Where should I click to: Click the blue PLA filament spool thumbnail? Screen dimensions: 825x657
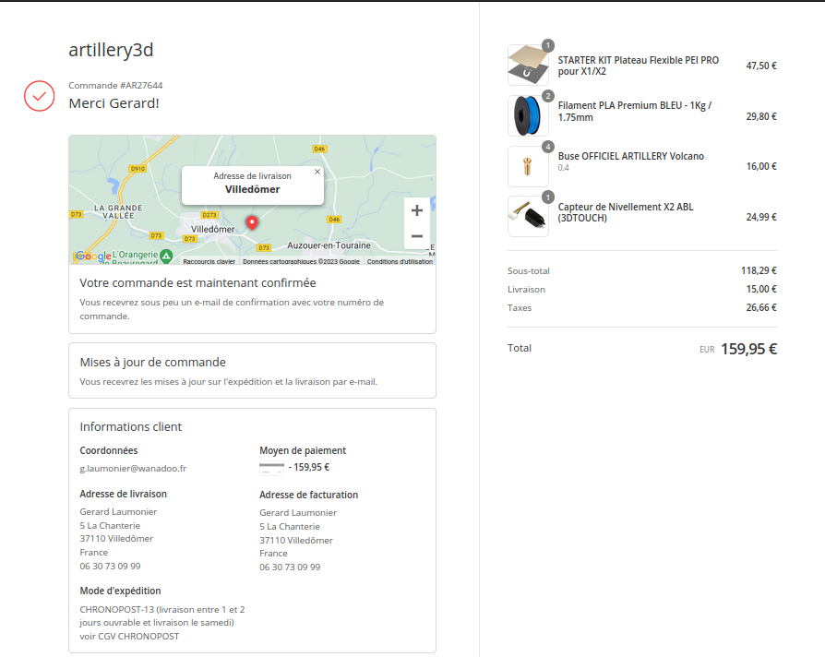pos(528,116)
